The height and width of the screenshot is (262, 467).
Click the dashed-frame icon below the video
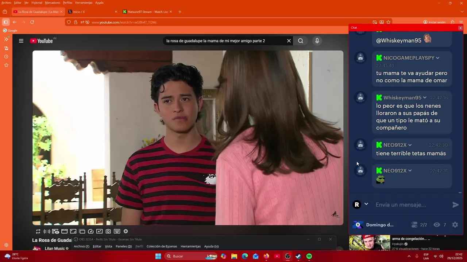[x=82, y=231]
